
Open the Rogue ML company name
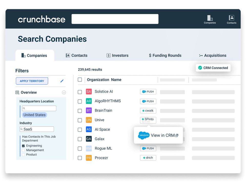103,148
